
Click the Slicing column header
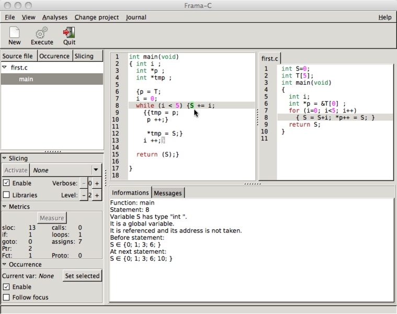pyautogui.click(x=88, y=56)
